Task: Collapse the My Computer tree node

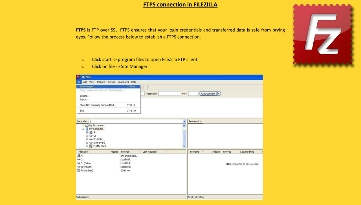Action: point(83,129)
